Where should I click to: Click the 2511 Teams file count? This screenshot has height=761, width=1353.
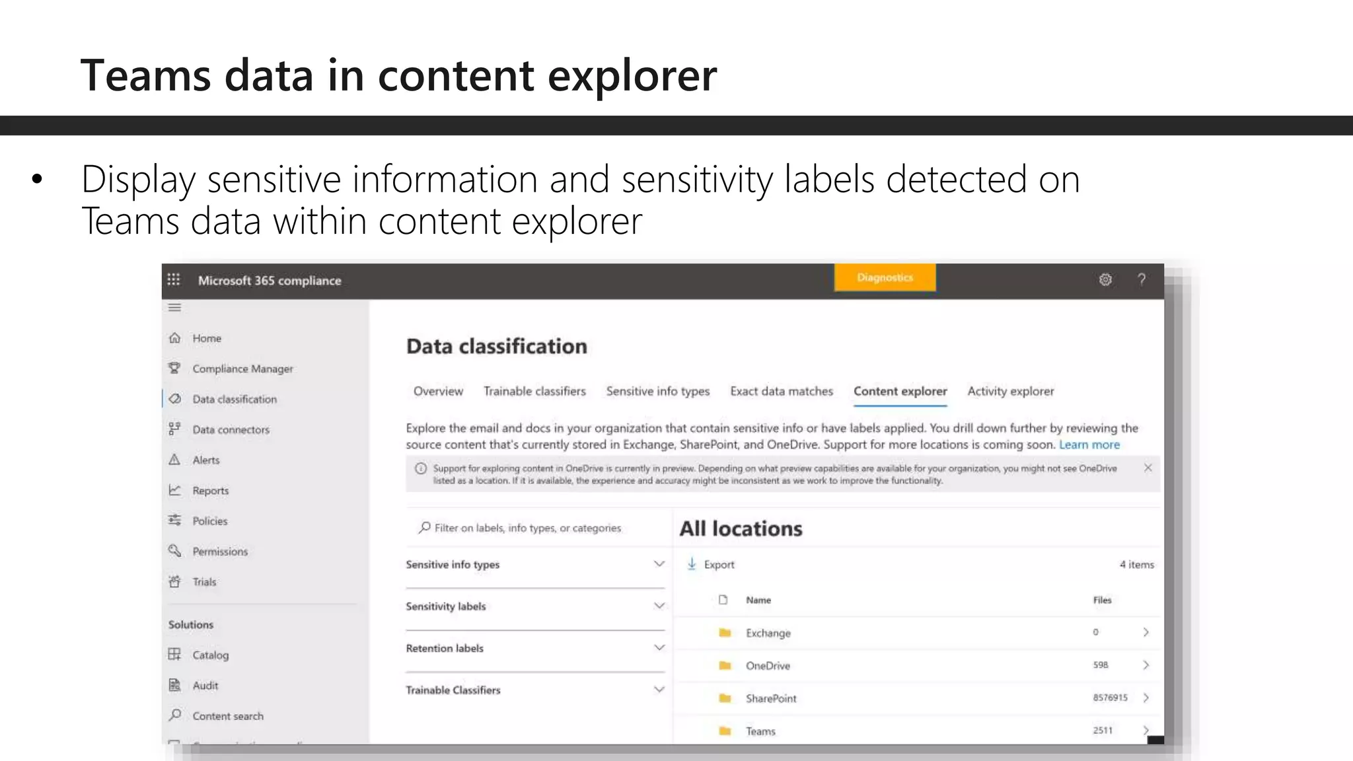[1103, 730]
